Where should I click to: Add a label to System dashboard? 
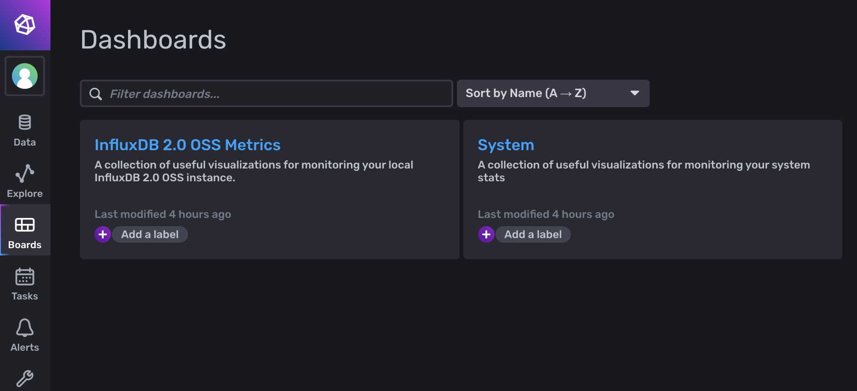pos(533,234)
